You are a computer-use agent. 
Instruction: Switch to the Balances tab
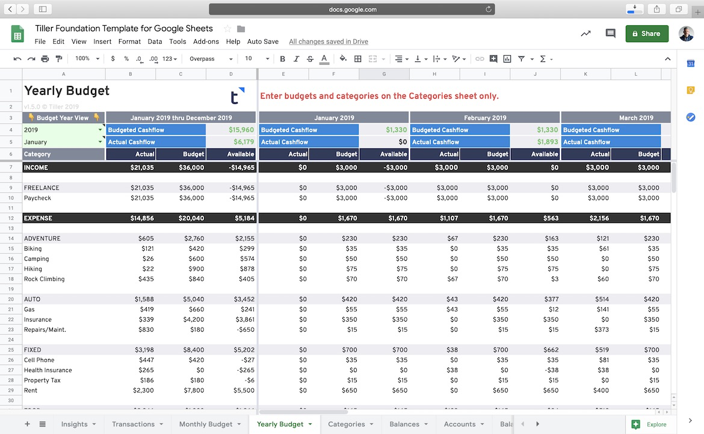tap(409, 424)
